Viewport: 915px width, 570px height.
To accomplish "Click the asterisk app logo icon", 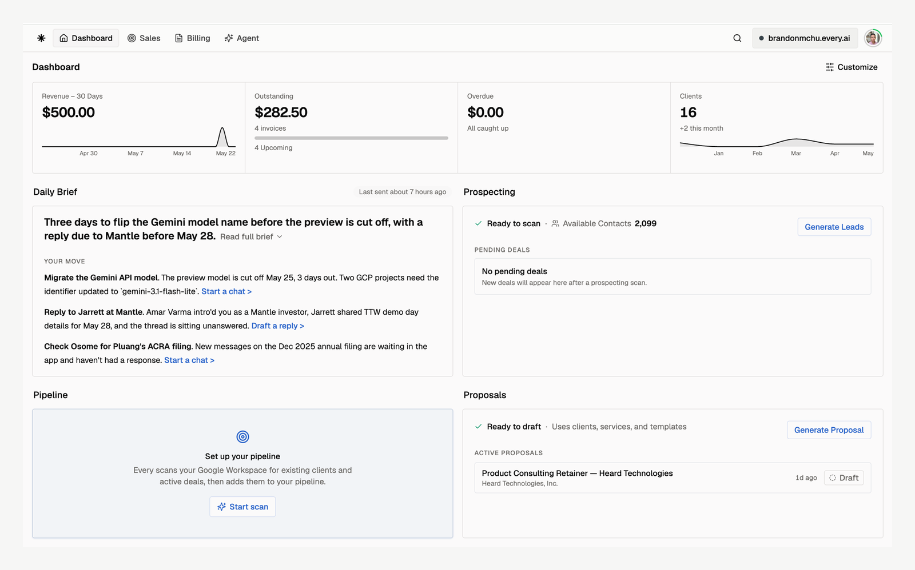I will pos(41,38).
